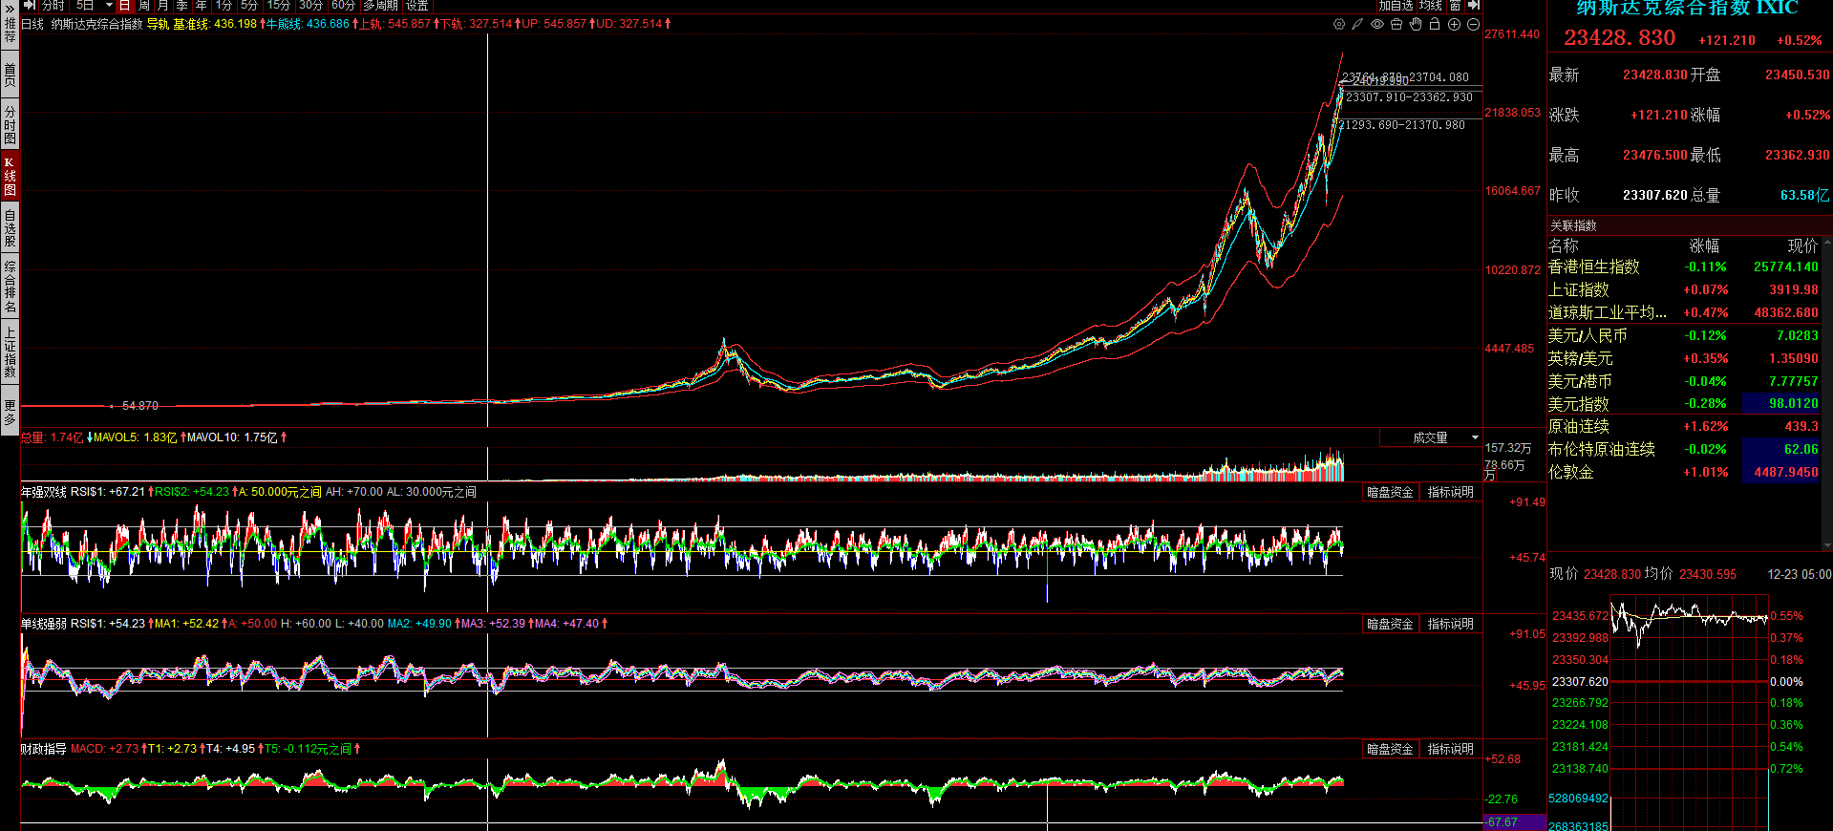Viewport: 1833px width, 831px height.
Task: Click 加自选 add to watchlist
Action: [1396, 6]
